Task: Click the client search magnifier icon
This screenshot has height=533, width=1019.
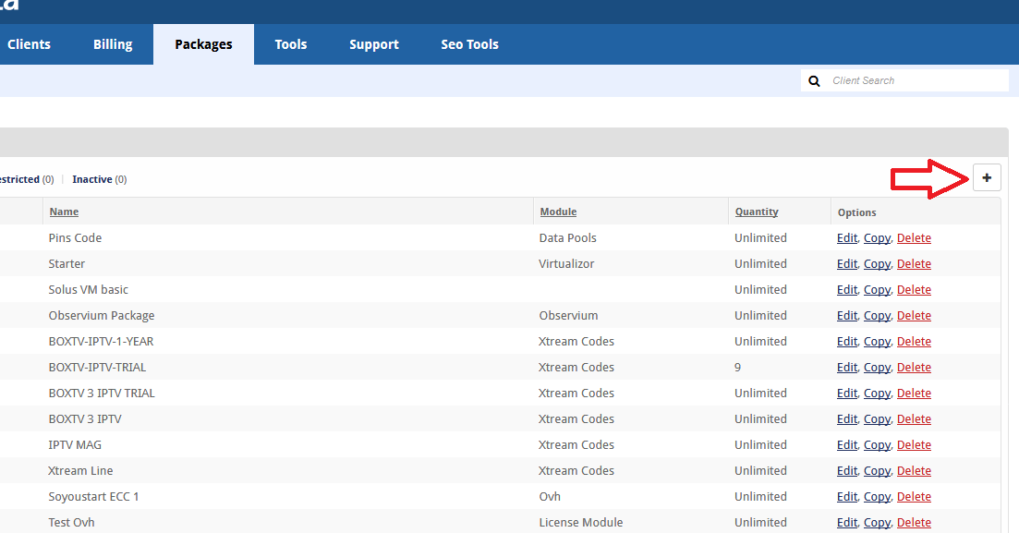Action: [814, 80]
